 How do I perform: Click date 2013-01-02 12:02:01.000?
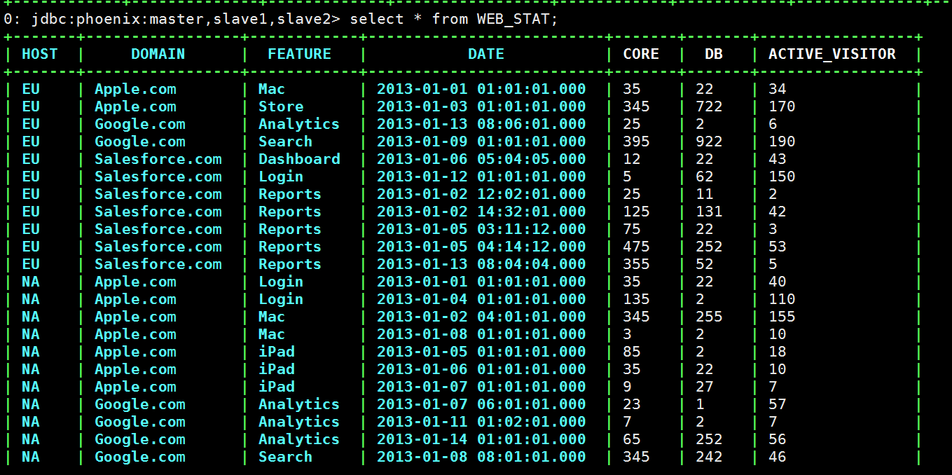point(481,194)
